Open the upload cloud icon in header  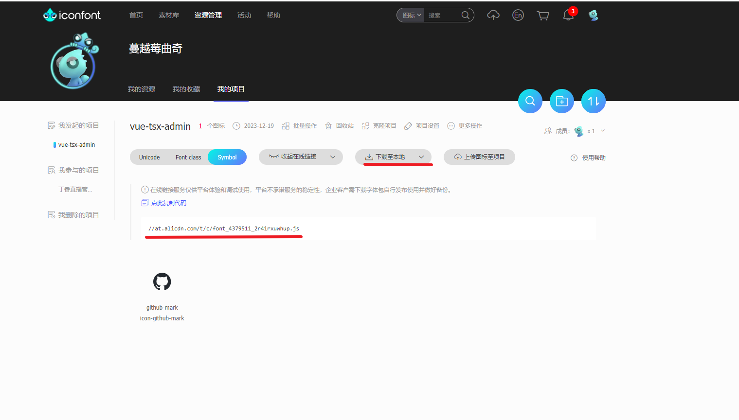click(493, 15)
